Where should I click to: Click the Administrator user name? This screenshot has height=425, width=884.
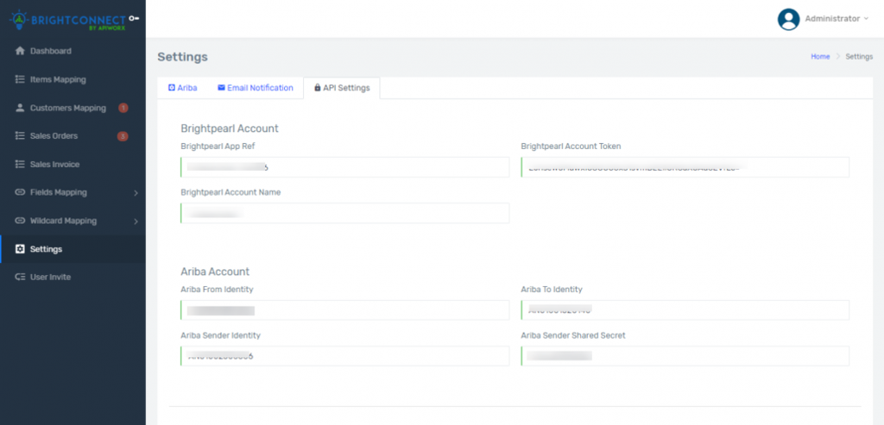click(832, 19)
